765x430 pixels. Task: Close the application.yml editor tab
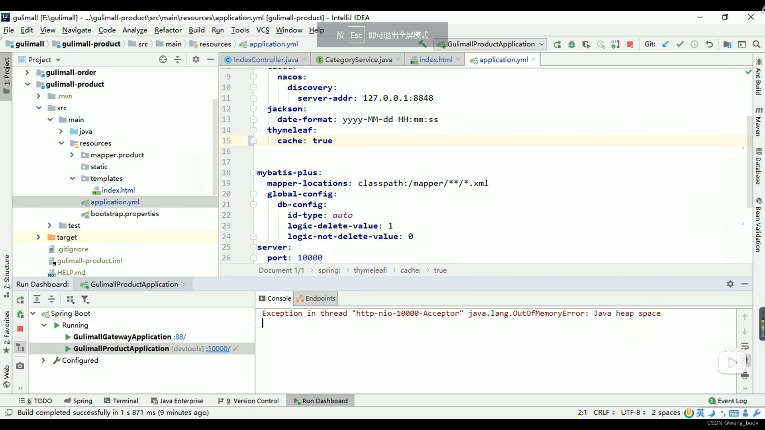coord(534,59)
